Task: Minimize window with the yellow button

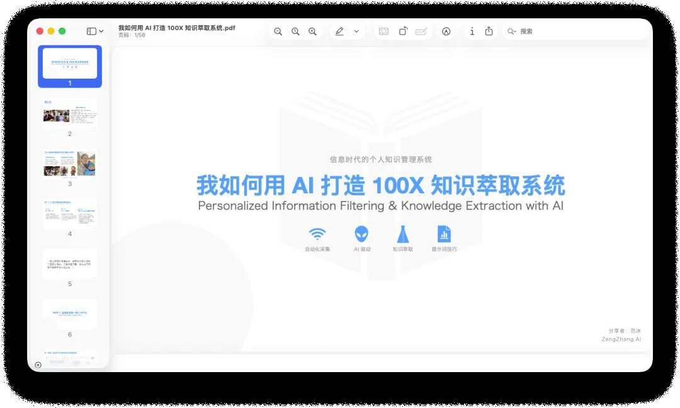Action: pos(51,31)
